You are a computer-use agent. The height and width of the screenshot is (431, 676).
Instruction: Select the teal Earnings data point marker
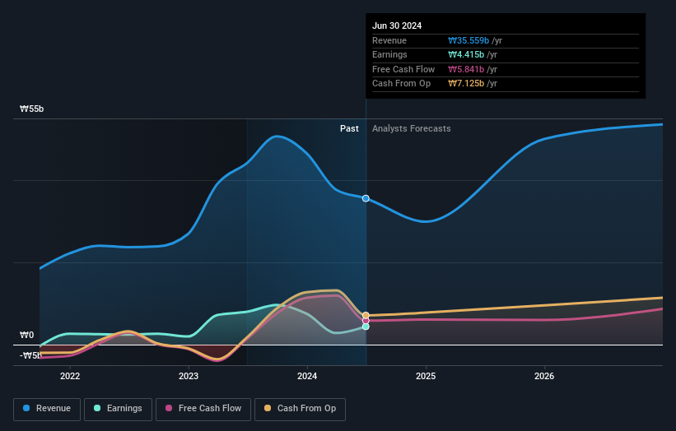[366, 327]
